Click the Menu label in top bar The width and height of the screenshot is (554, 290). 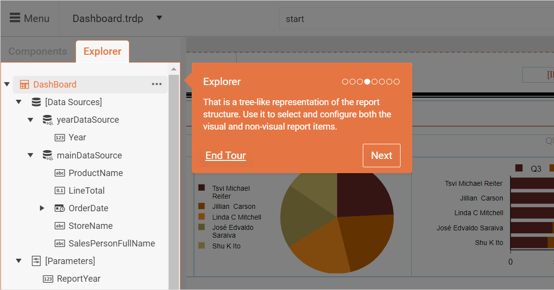click(x=37, y=18)
